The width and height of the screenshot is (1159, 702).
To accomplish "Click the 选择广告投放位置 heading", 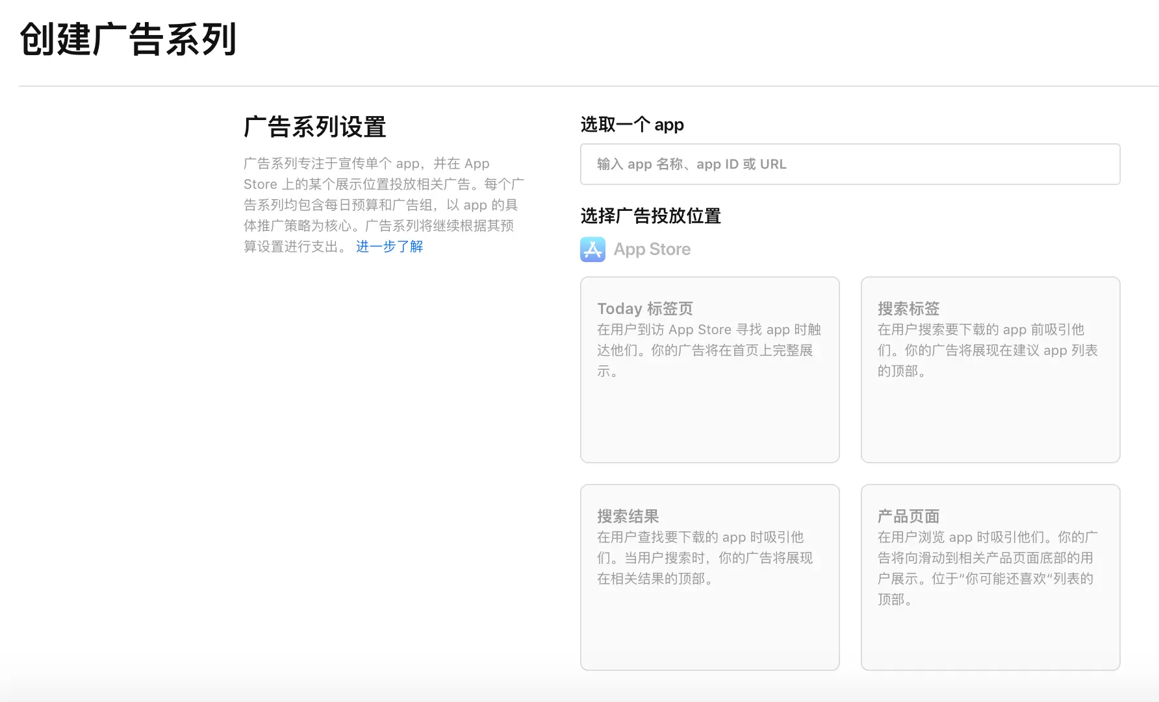I will (x=650, y=216).
